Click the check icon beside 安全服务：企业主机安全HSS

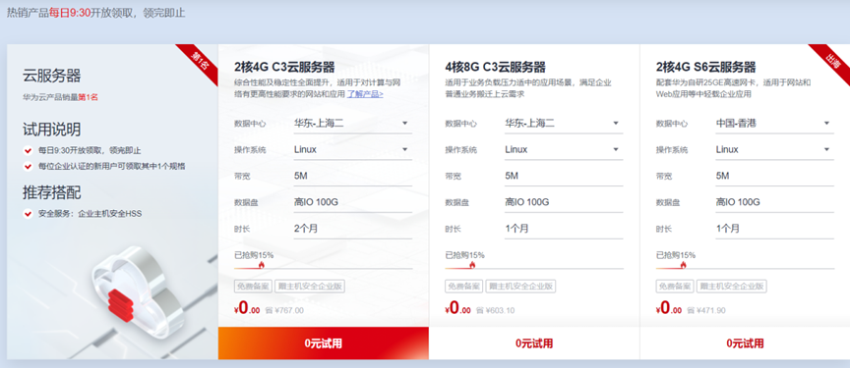point(29,214)
